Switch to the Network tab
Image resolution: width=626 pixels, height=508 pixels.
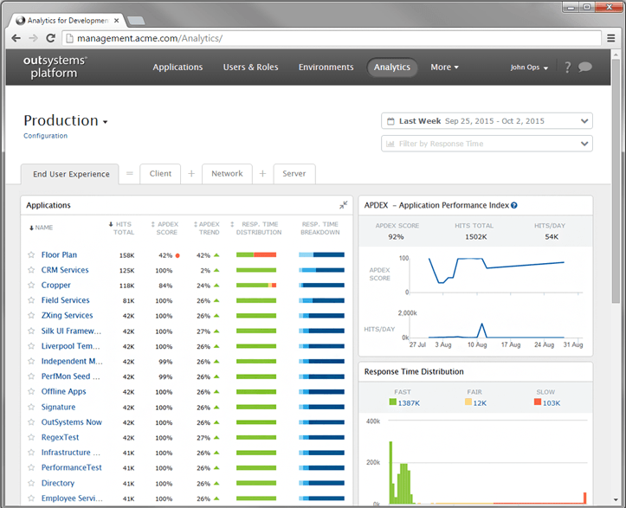[x=227, y=173]
